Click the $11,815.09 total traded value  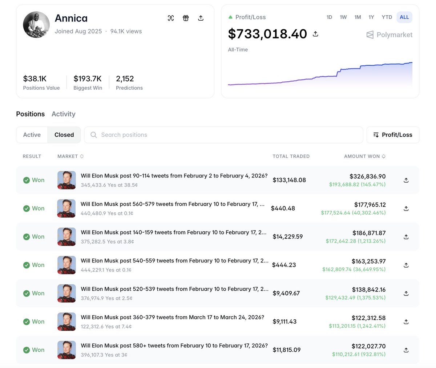pyautogui.click(x=287, y=350)
